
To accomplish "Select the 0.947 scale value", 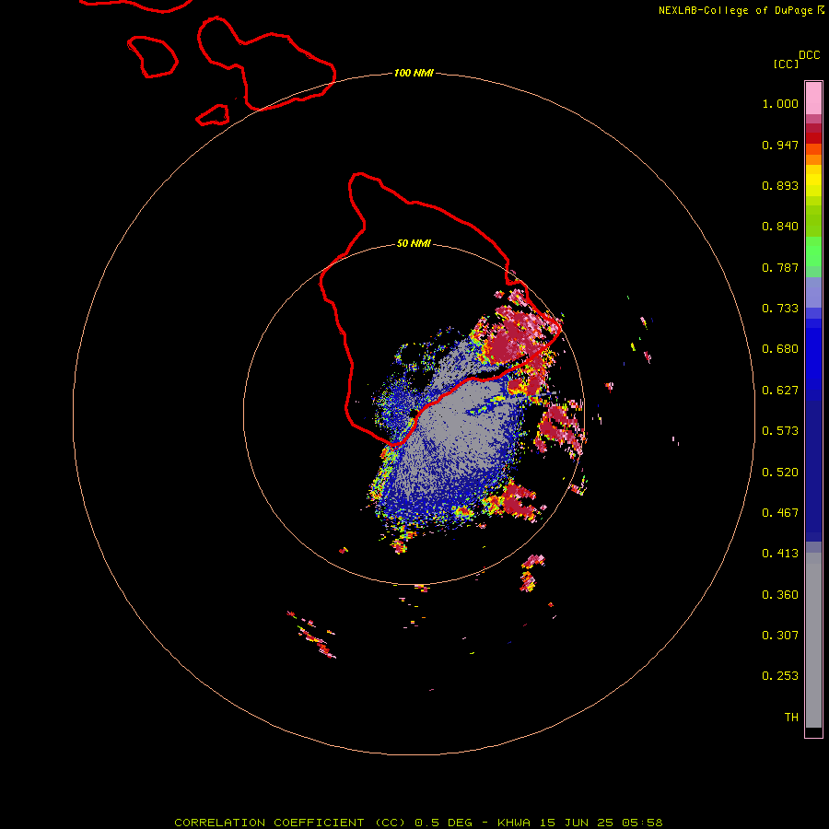I will point(780,145).
